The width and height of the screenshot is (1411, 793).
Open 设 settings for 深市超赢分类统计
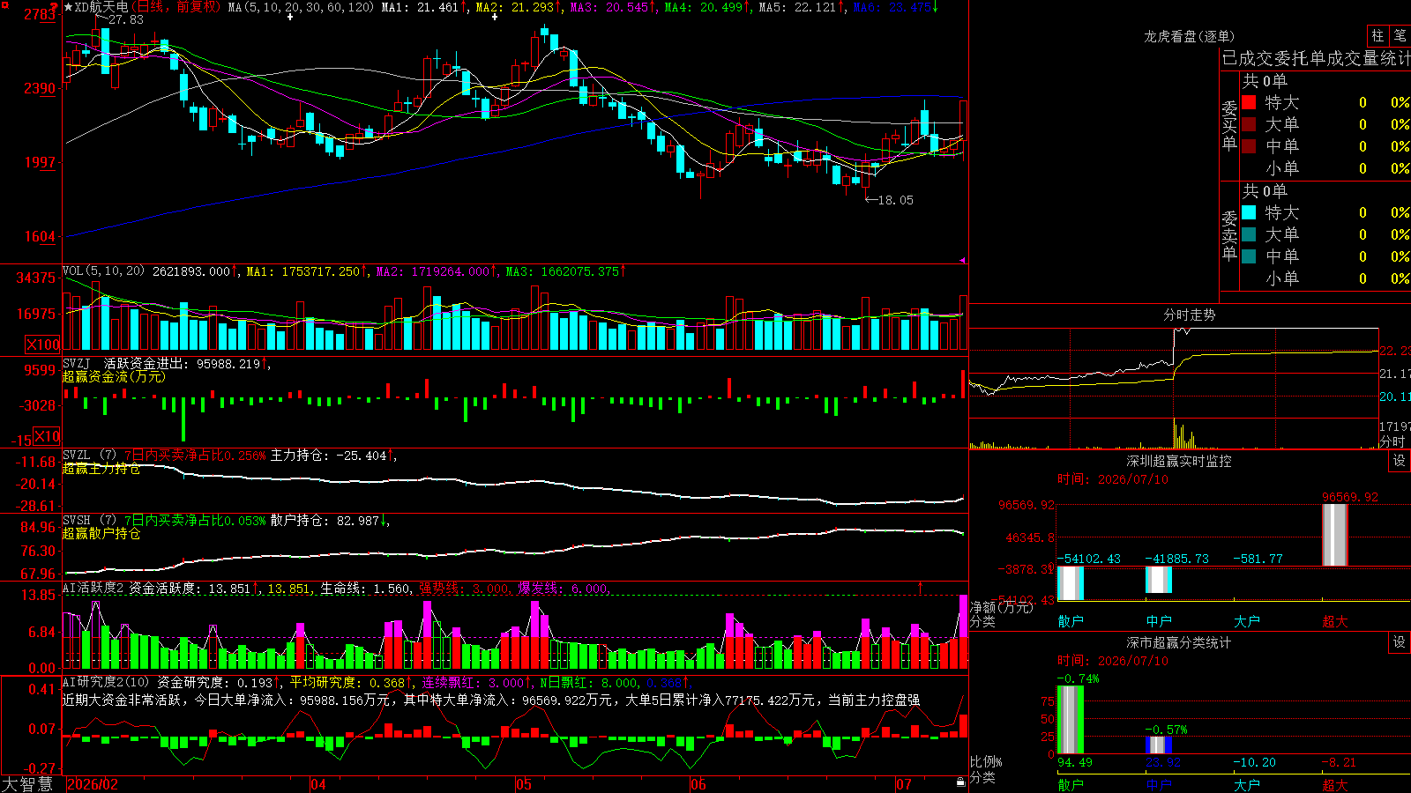click(x=1400, y=642)
